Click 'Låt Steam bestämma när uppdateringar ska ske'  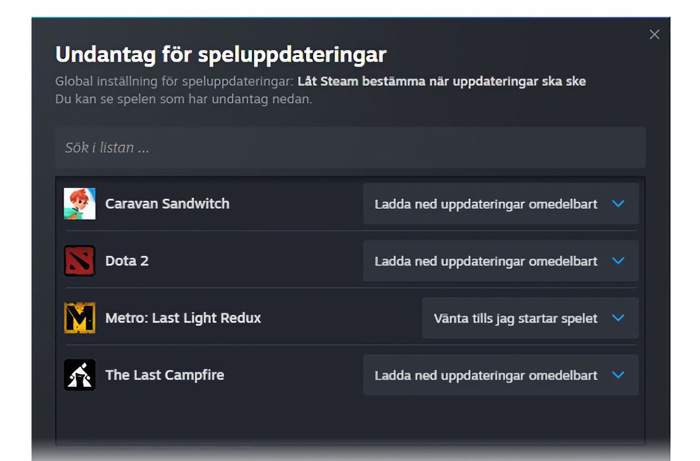(441, 81)
